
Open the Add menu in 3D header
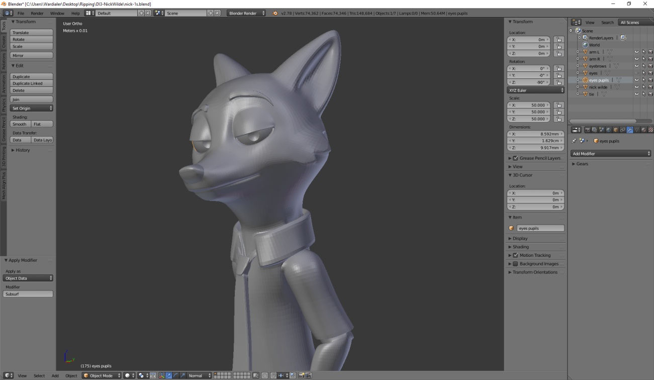[55, 375]
